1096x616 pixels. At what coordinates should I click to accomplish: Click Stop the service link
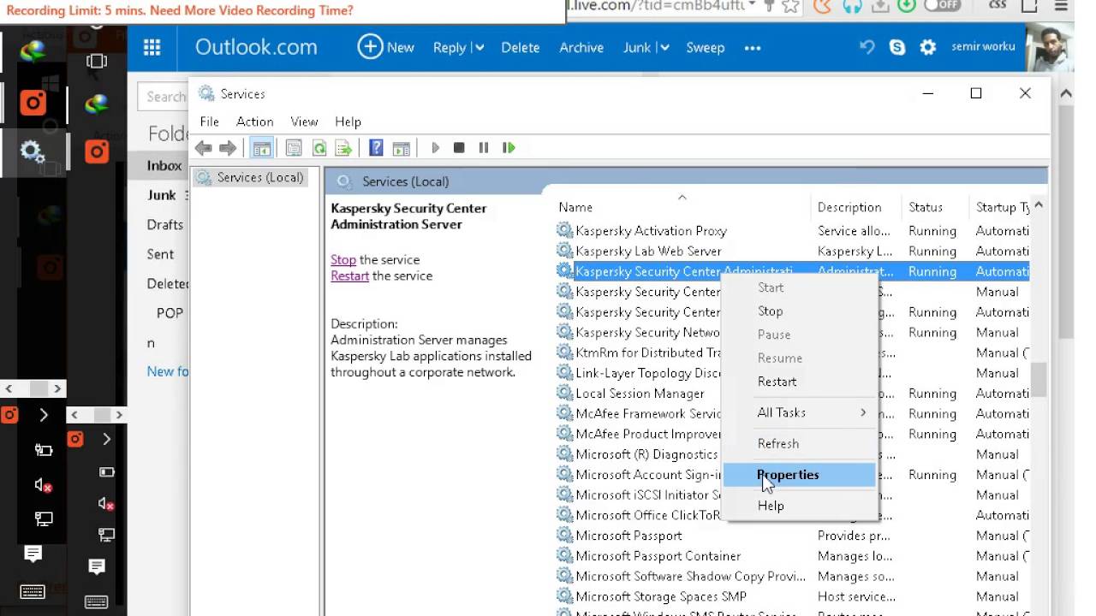(343, 259)
